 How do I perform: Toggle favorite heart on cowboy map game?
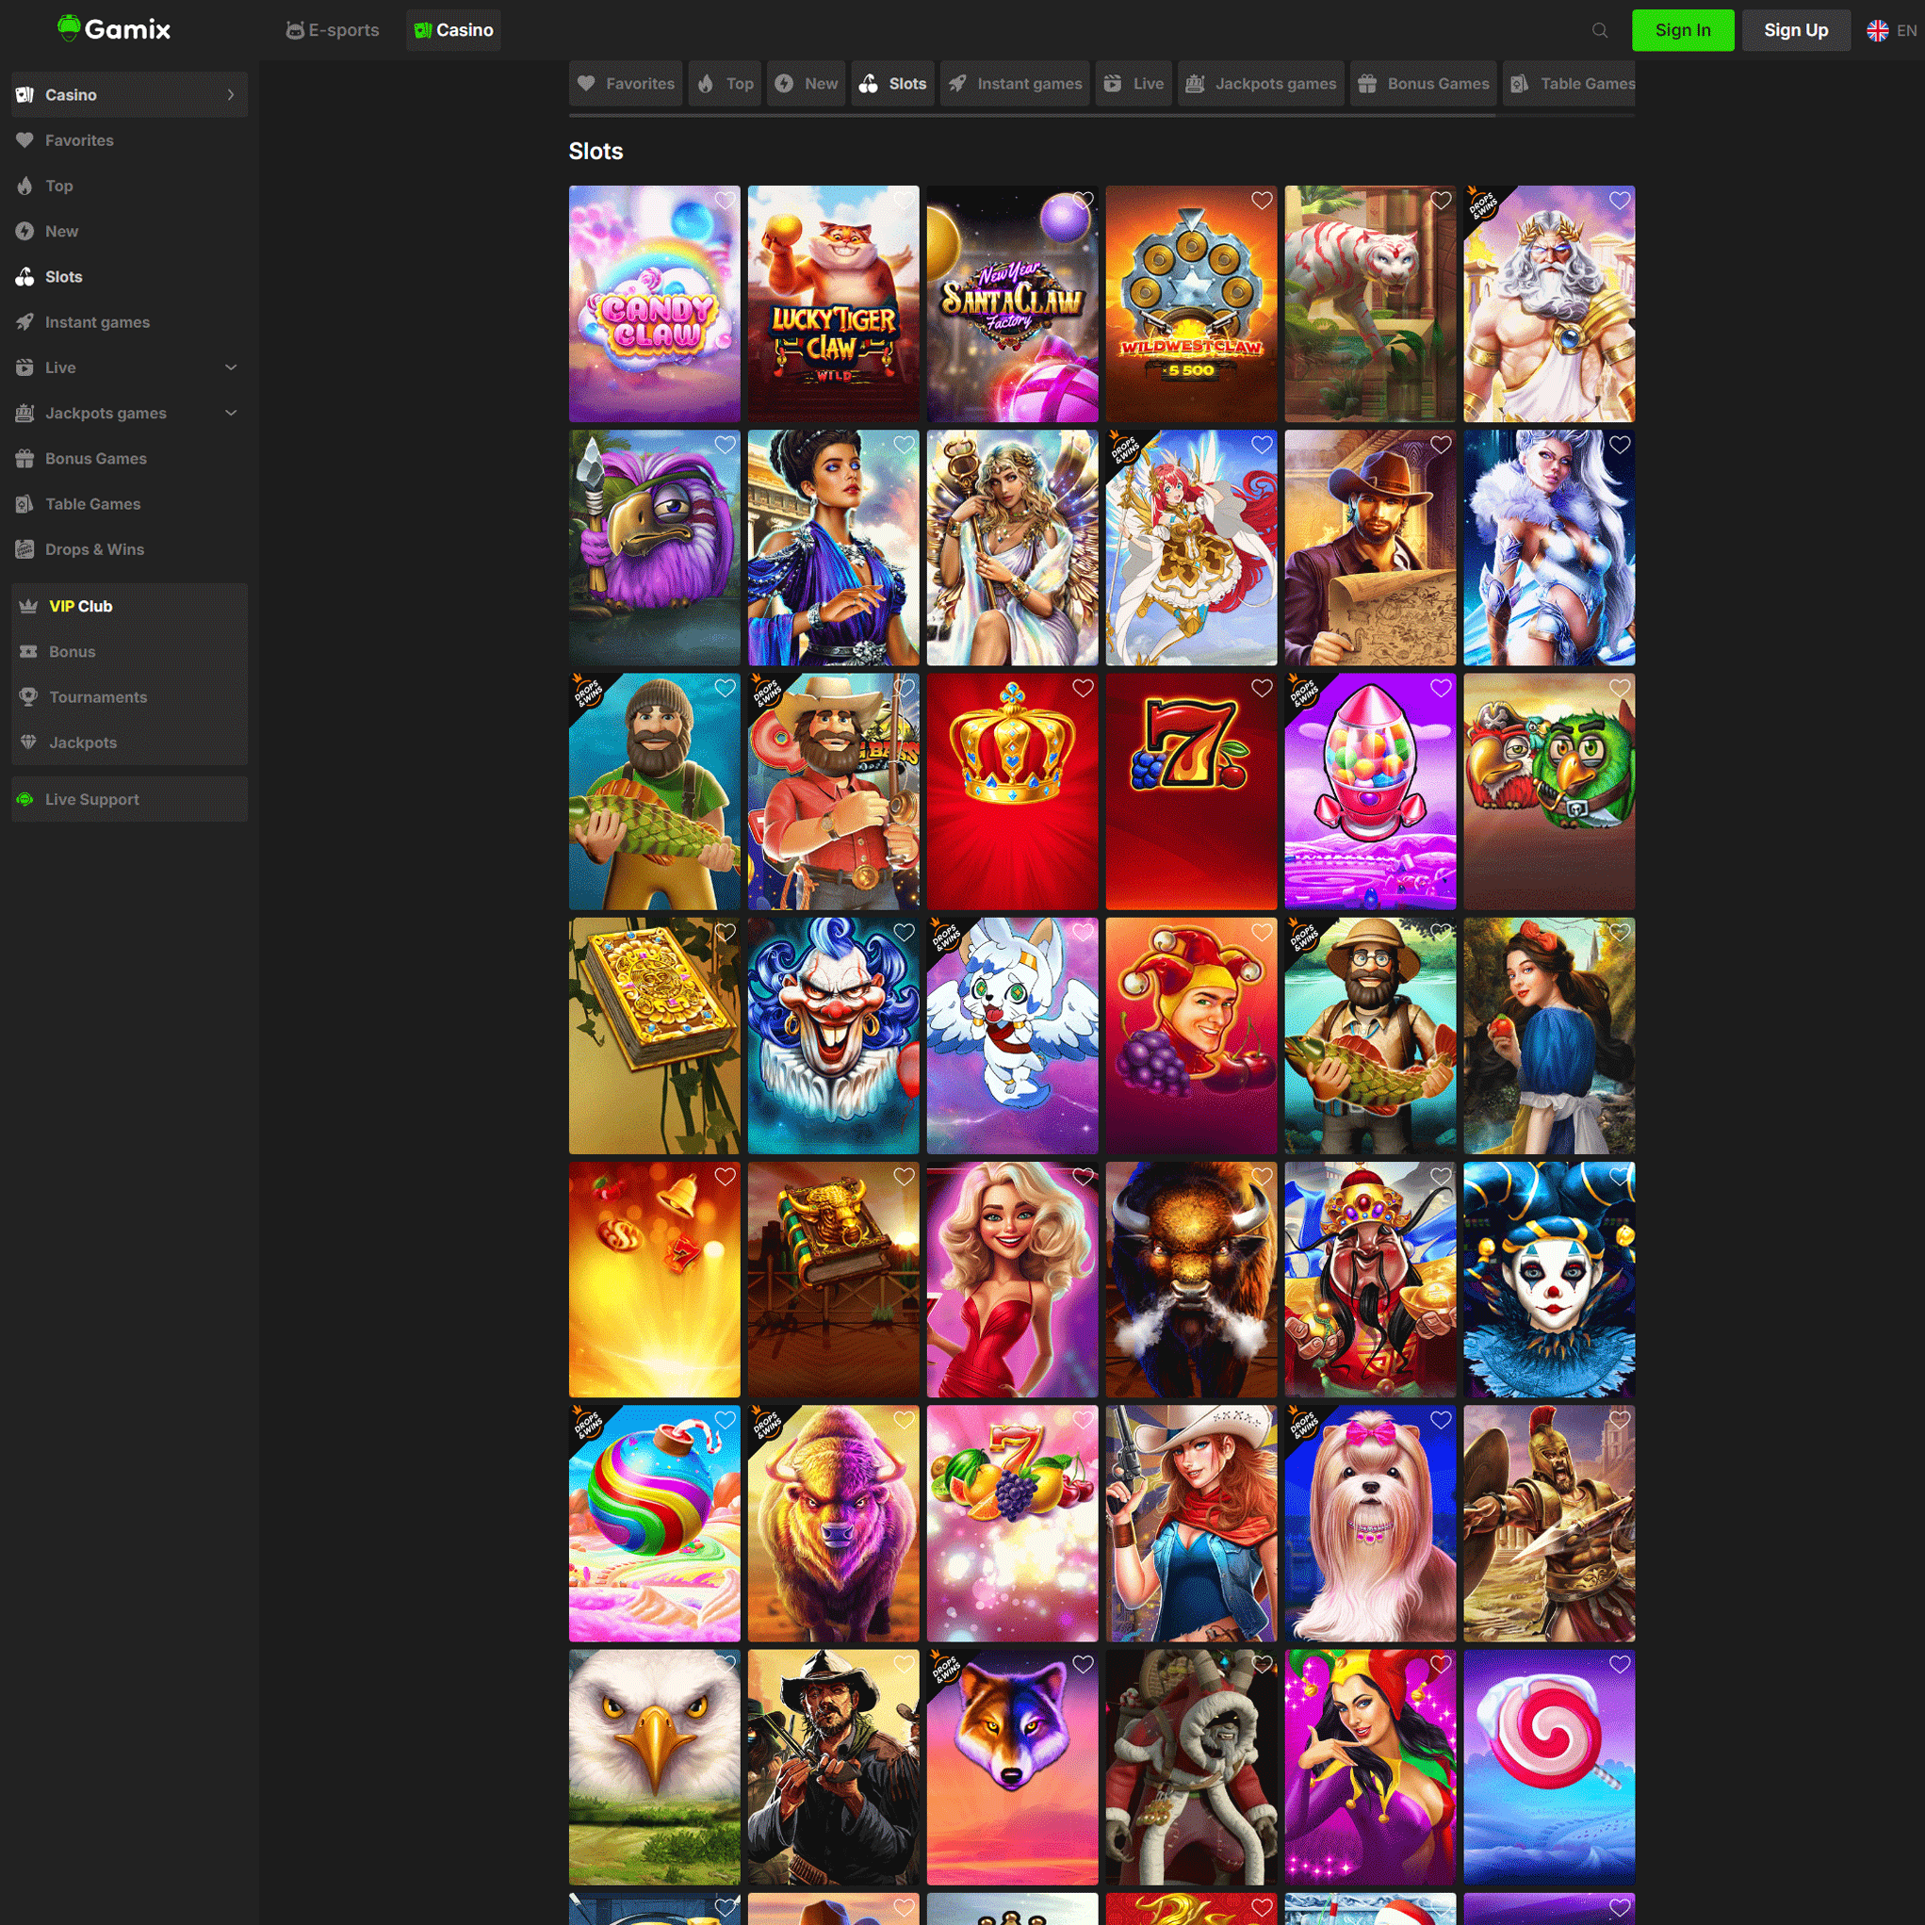pyautogui.click(x=1441, y=445)
